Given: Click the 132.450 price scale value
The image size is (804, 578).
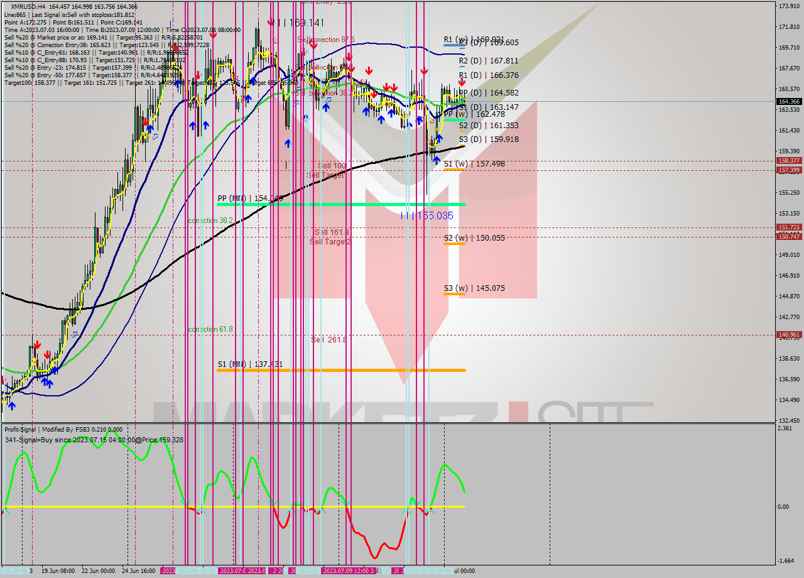Looking at the screenshot, I should coord(789,420).
